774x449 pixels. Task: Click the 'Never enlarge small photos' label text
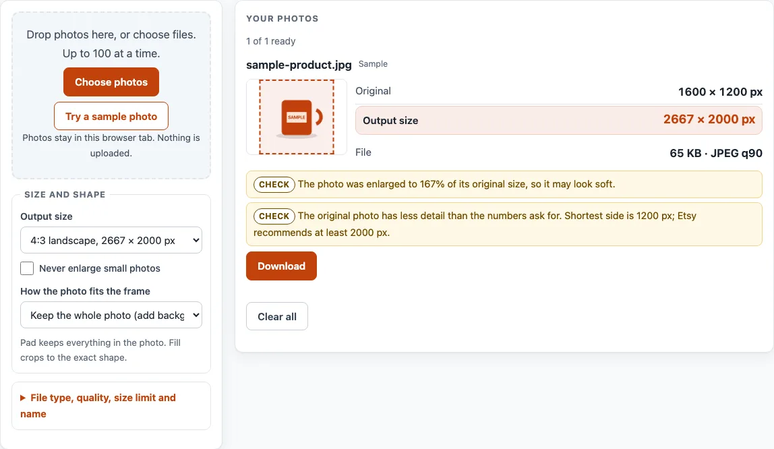point(100,268)
